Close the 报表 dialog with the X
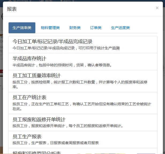Image resolution: width=165 pixels, height=154 pixels. (x=157, y=8)
